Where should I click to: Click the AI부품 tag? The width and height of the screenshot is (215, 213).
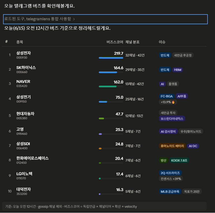tap(182, 96)
